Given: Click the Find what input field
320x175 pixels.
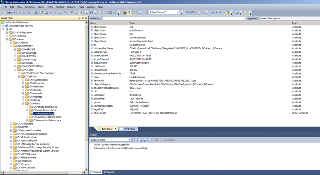Looking at the screenshot, I should coord(173,18).
